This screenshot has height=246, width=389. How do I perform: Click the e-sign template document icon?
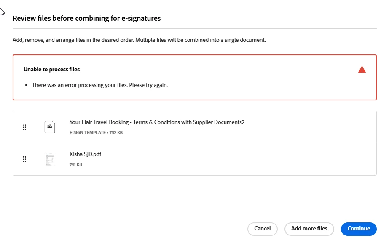click(x=50, y=127)
